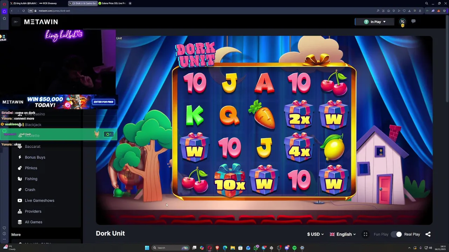Click the Crash rocket icon
This screenshot has height=252, width=449.
20,190
